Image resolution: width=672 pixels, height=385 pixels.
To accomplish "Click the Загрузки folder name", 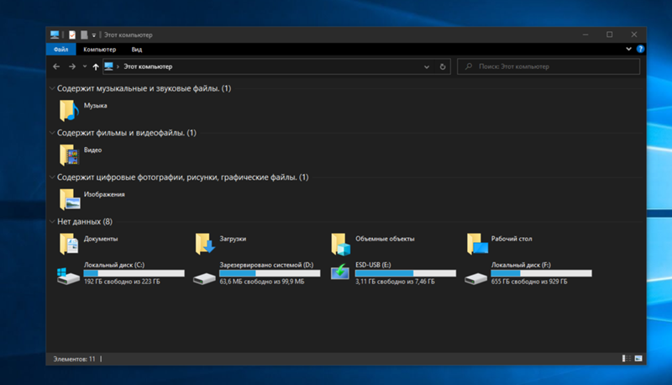I will tap(233, 239).
